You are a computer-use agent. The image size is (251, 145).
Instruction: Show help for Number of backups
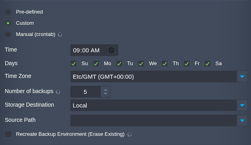[58, 92]
